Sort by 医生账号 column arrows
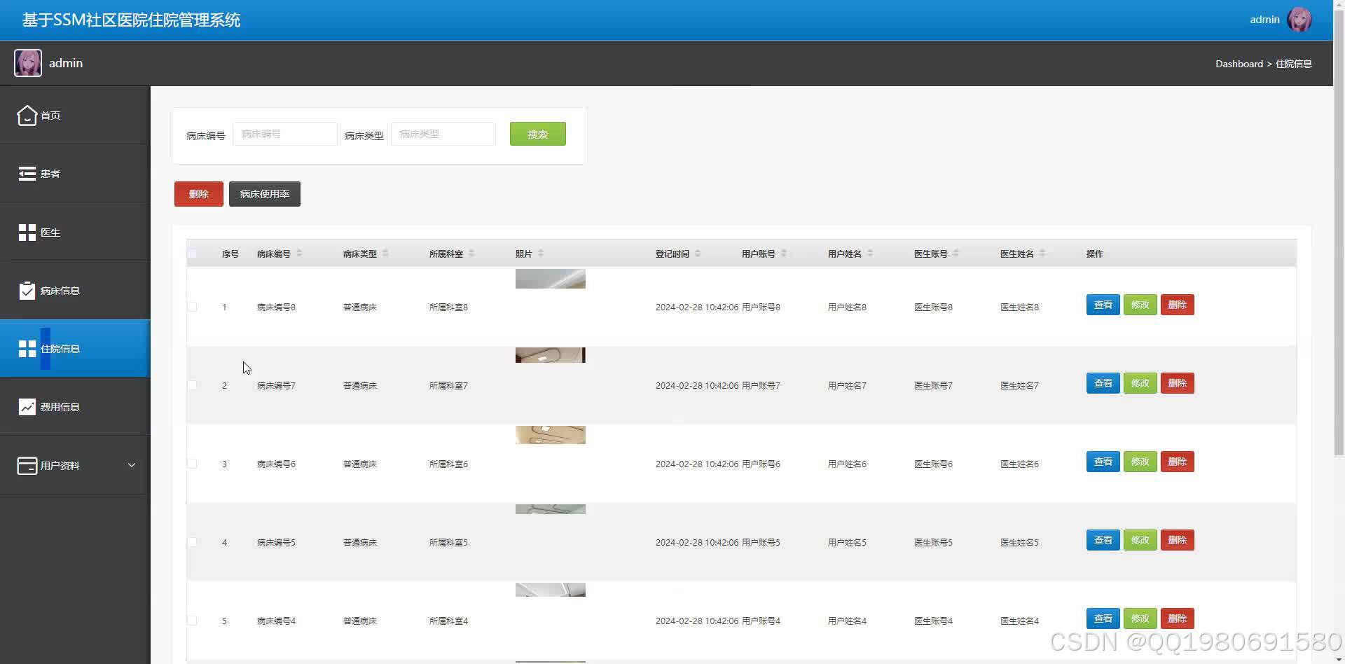 click(x=956, y=253)
